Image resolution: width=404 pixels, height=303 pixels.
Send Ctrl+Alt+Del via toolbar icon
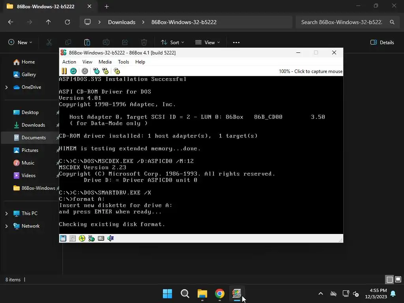pyautogui.click(x=96, y=71)
